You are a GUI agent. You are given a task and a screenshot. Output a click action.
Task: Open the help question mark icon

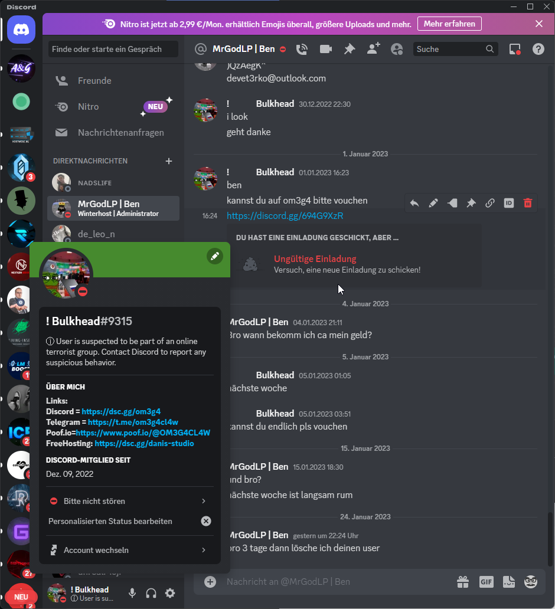[538, 50]
